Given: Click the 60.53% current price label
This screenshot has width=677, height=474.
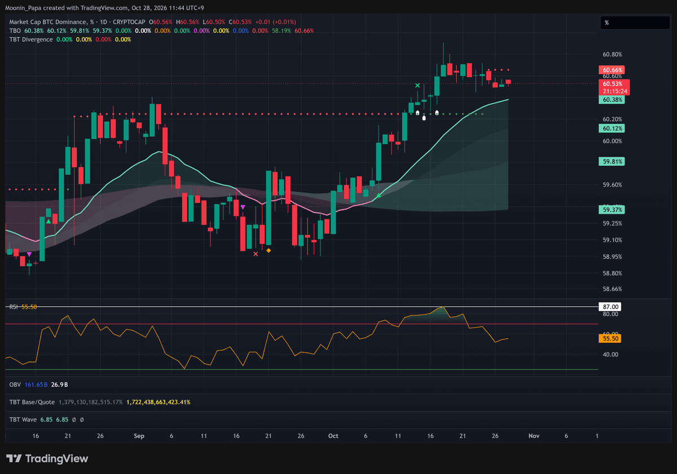Looking at the screenshot, I should [x=612, y=84].
